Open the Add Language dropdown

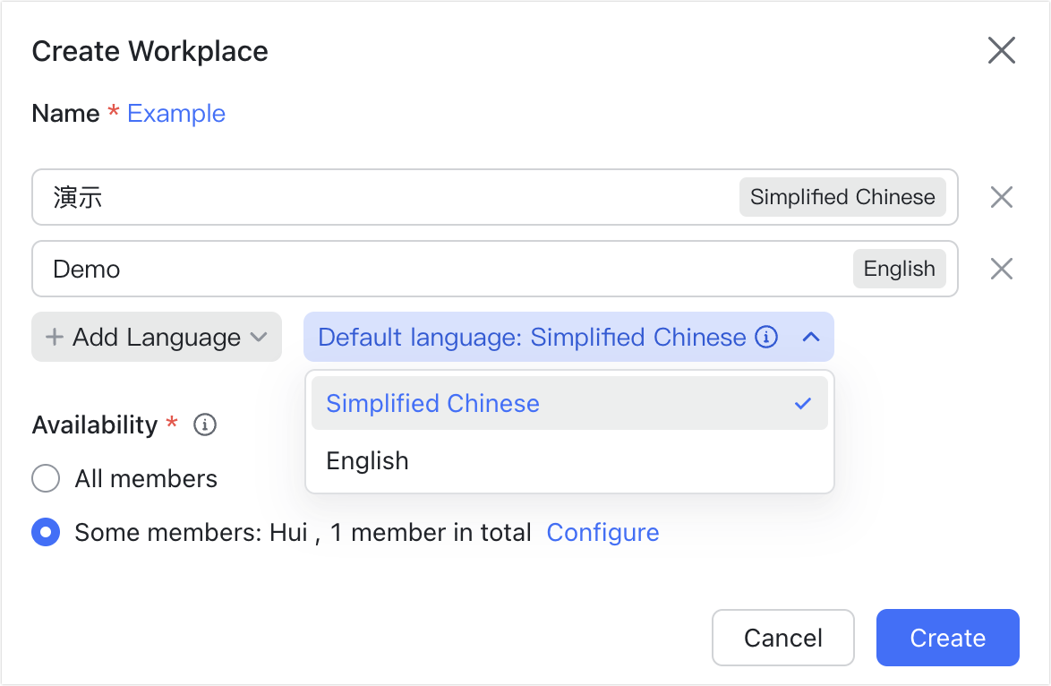click(x=157, y=338)
